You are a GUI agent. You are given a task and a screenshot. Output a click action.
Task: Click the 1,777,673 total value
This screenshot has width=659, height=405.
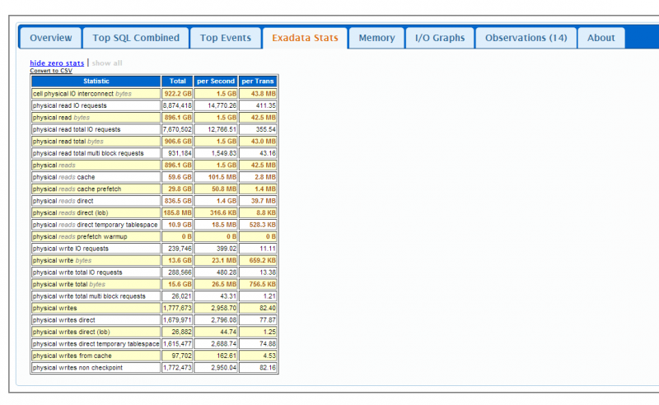[177, 308]
